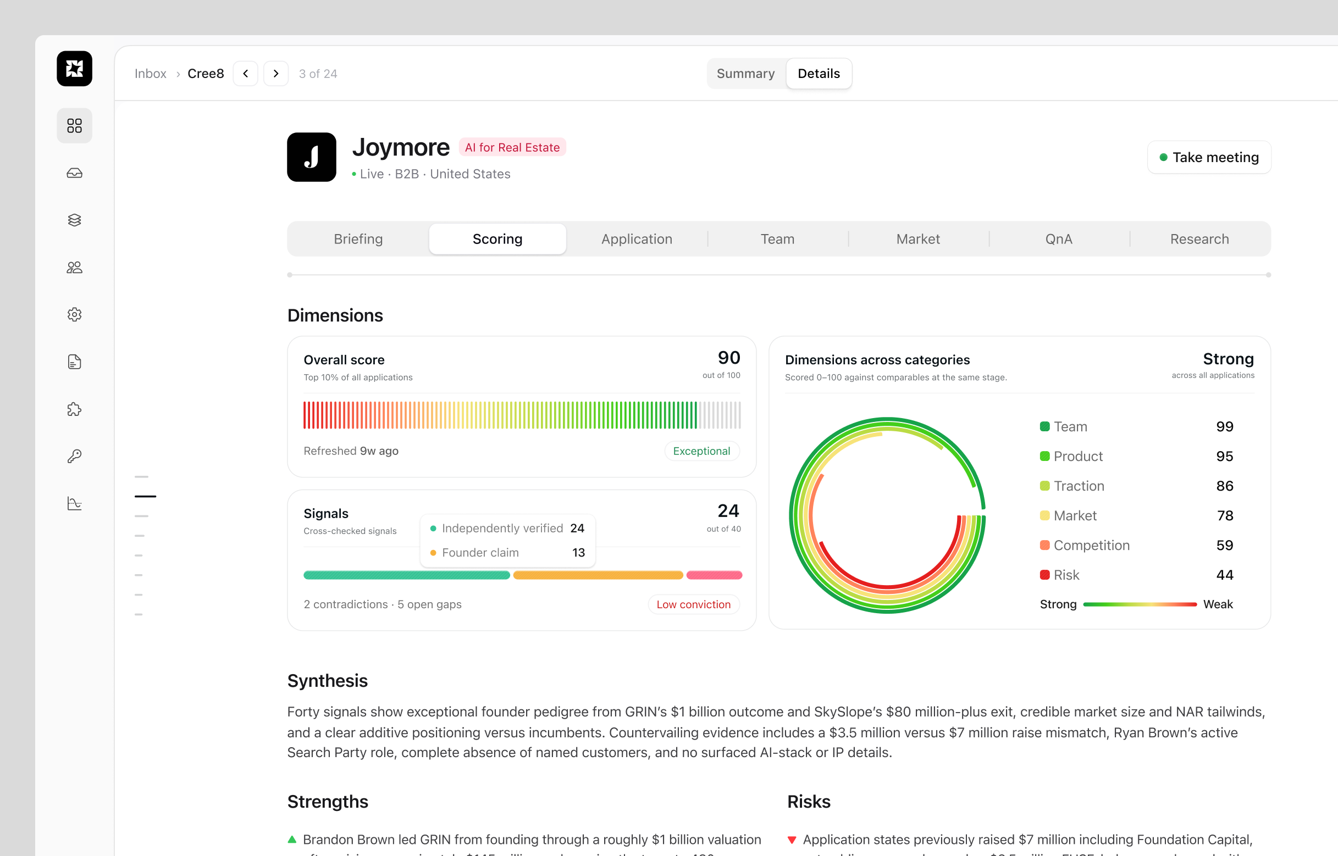Open the Application tab
Viewport: 1338px width, 856px height.
637,239
